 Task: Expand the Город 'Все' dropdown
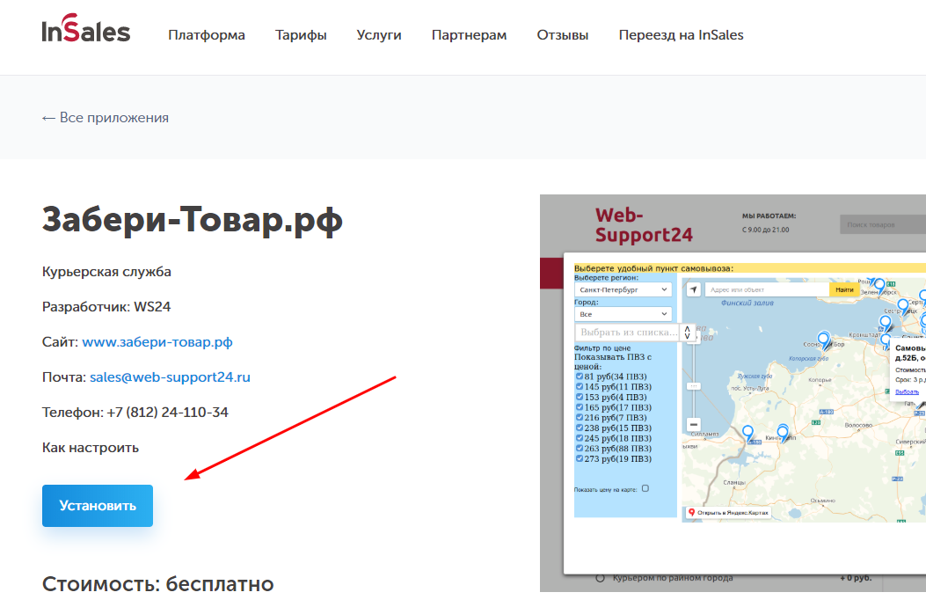623,314
